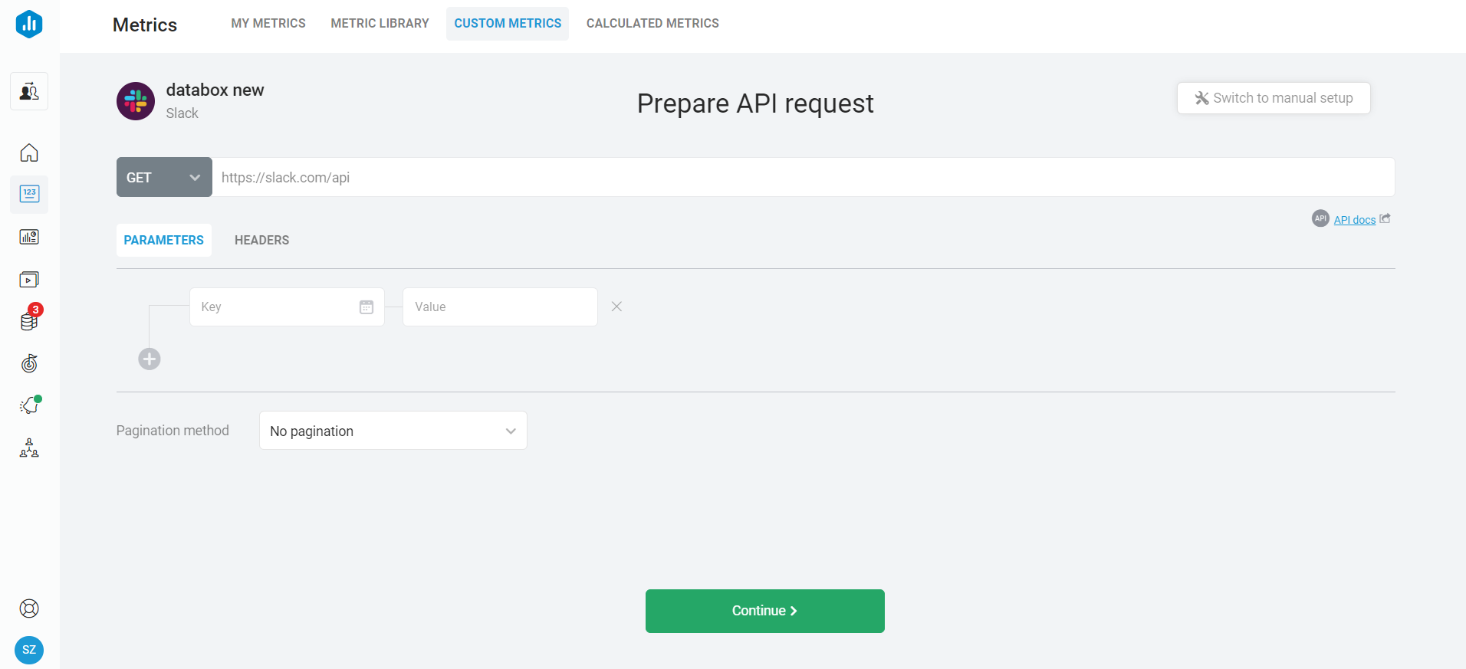This screenshot has width=1466, height=669.
Task: Select the Parameters tab
Action: (x=163, y=240)
